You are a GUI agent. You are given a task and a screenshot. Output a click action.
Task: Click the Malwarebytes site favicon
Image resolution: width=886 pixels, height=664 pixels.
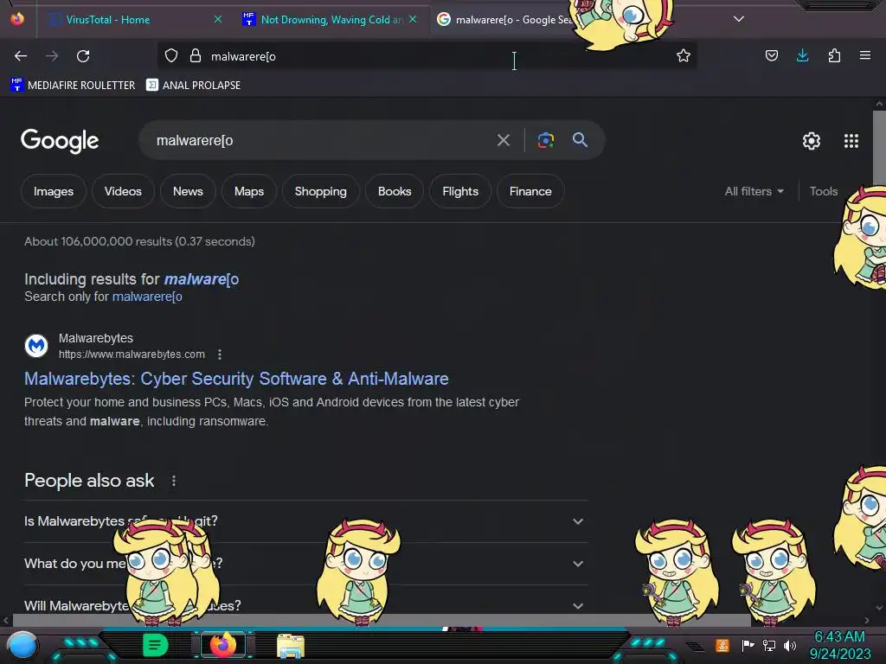click(36, 346)
